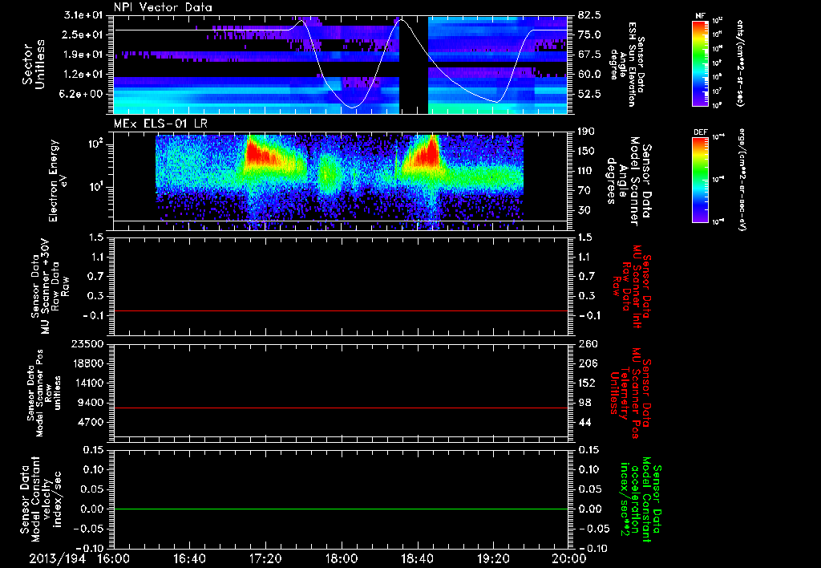The width and height of the screenshot is (821, 568).
Task: Click the 18:40 time axis label
Action: 417,558
